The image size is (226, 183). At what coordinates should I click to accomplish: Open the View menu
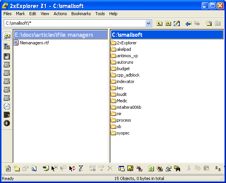(45, 14)
